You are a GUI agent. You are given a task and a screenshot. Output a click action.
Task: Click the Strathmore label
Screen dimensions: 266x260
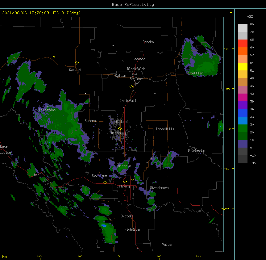tap(159, 188)
